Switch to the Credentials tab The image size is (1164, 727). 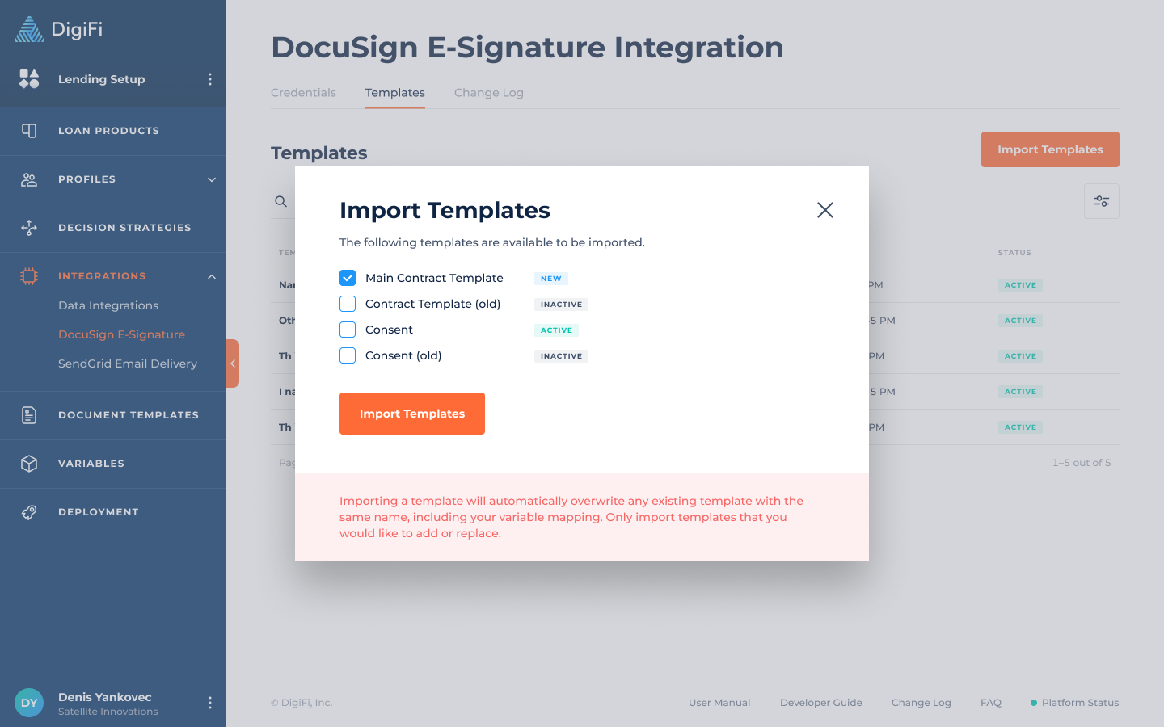click(x=303, y=93)
